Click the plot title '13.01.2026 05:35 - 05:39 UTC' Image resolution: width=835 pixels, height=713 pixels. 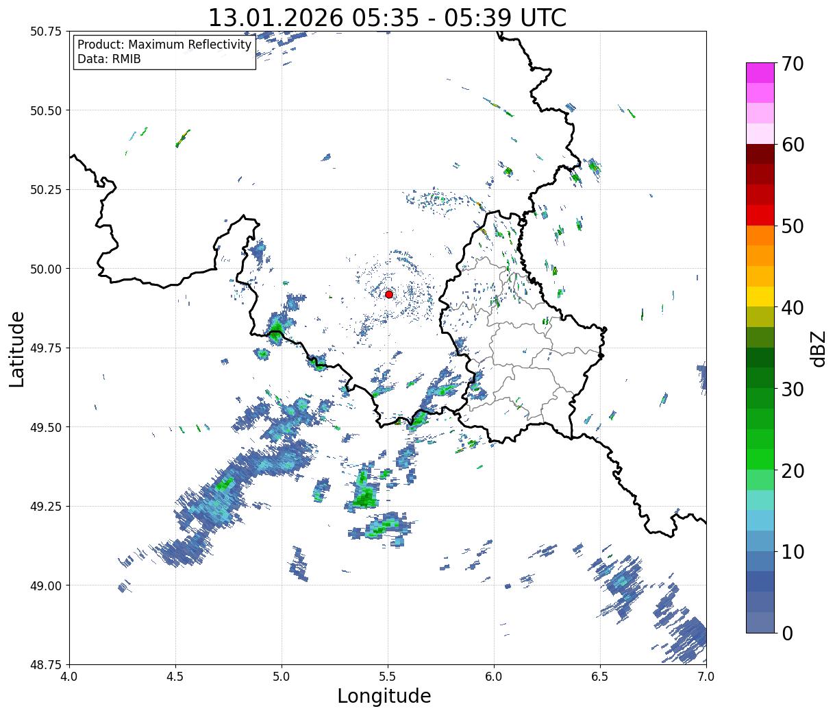coord(387,17)
